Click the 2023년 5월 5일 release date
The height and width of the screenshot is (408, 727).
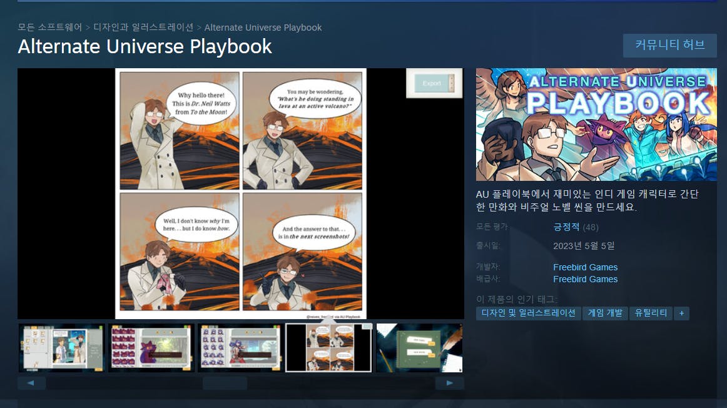pyautogui.click(x=584, y=246)
